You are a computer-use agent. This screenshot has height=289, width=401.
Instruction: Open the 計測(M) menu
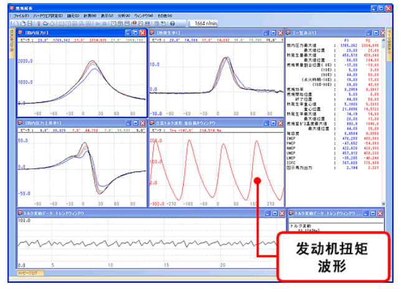click(x=90, y=16)
